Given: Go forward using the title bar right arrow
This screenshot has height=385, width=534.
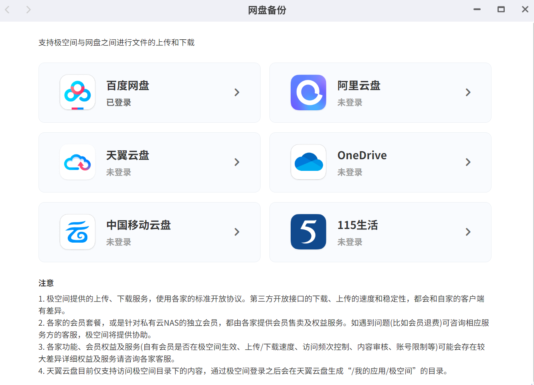Looking at the screenshot, I should [x=28, y=10].
